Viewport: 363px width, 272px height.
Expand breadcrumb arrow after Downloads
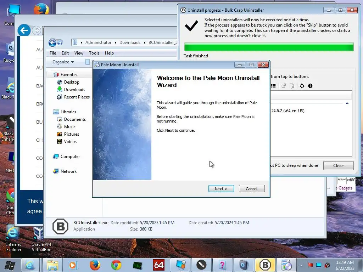145,42
